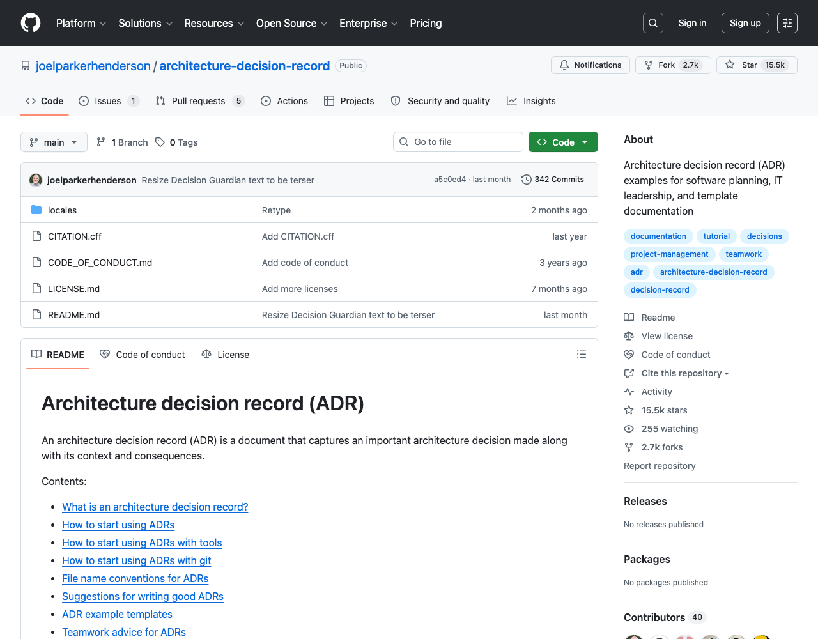Open the Projects tab

tap(349, 101)
